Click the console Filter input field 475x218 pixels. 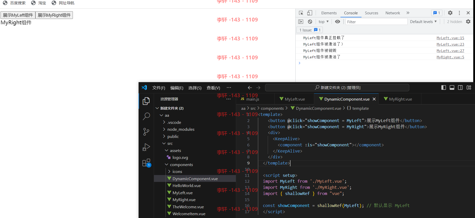coord(376,22)
